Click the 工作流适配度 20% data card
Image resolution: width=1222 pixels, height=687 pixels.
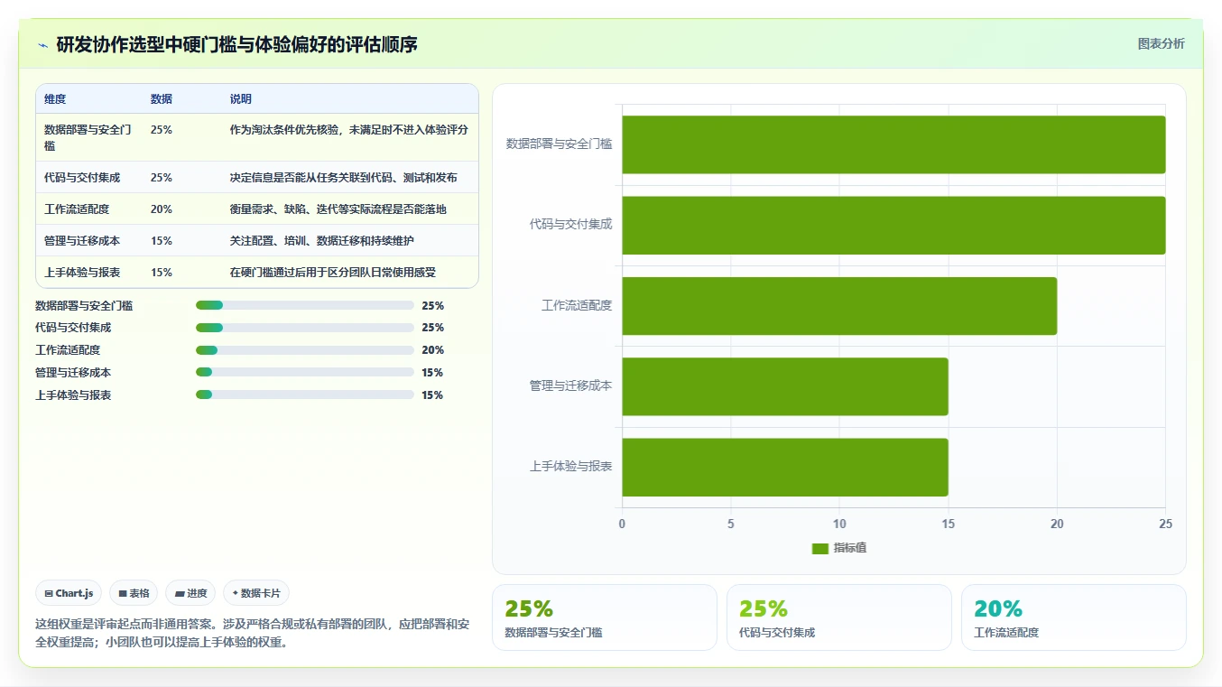coord(1074,617)
